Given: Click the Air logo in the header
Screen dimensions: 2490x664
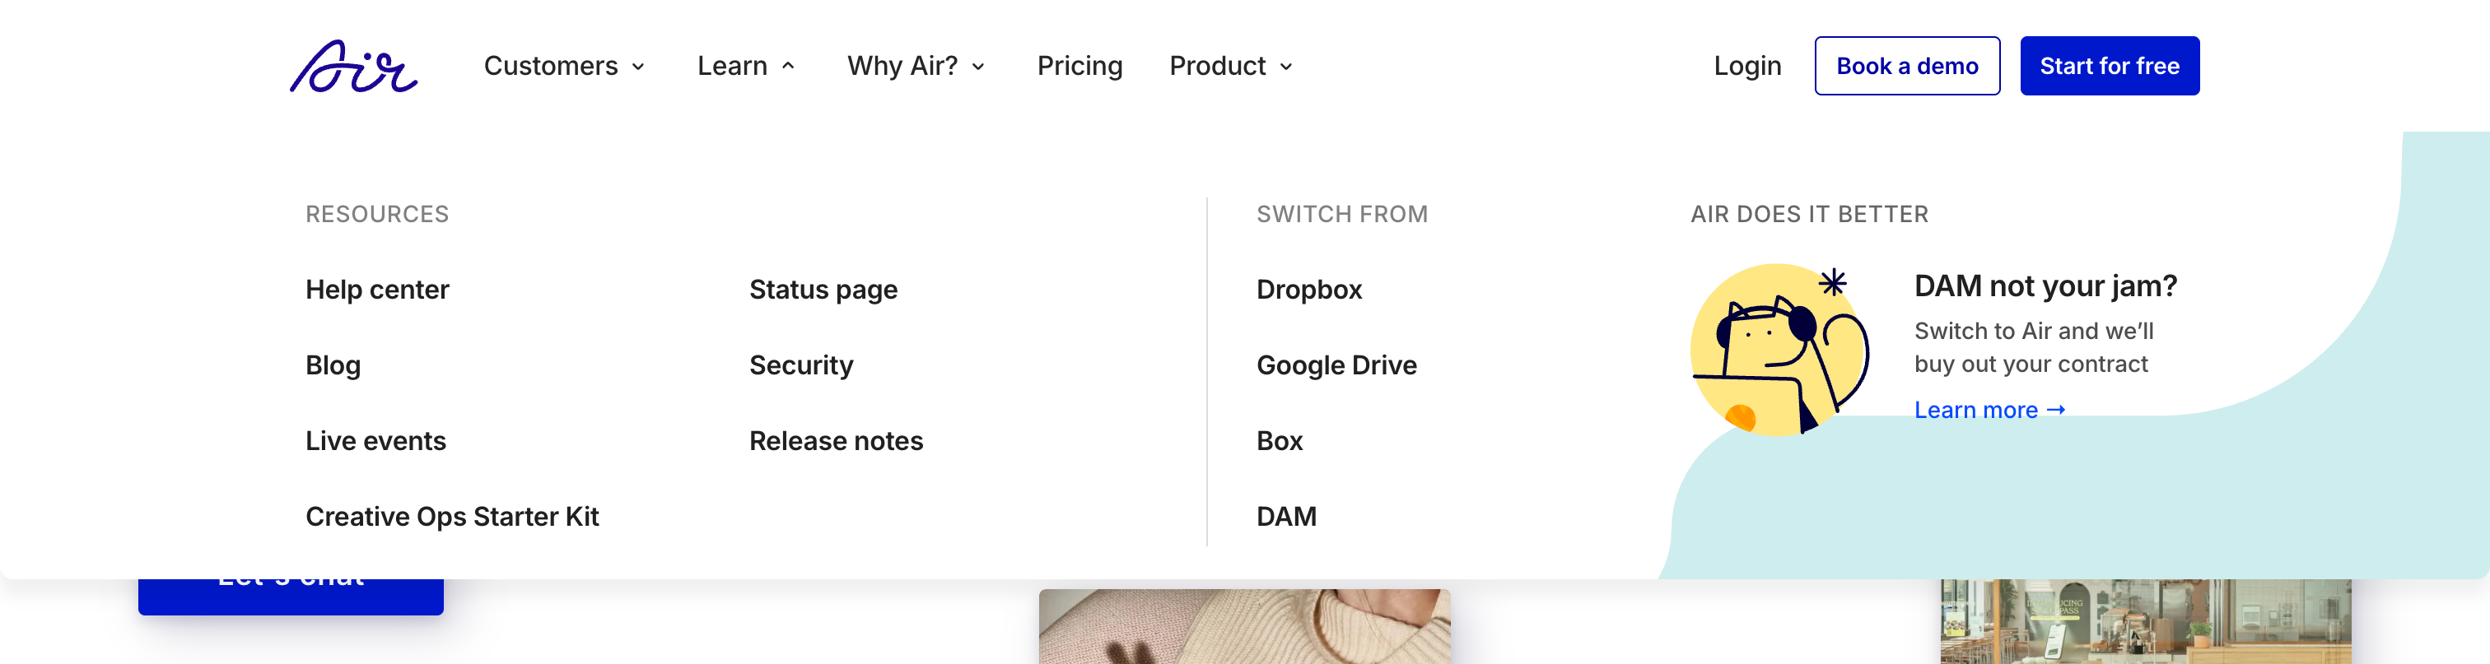Looking at the screenshot, I should pyautogui.click(x=352, y=66).
